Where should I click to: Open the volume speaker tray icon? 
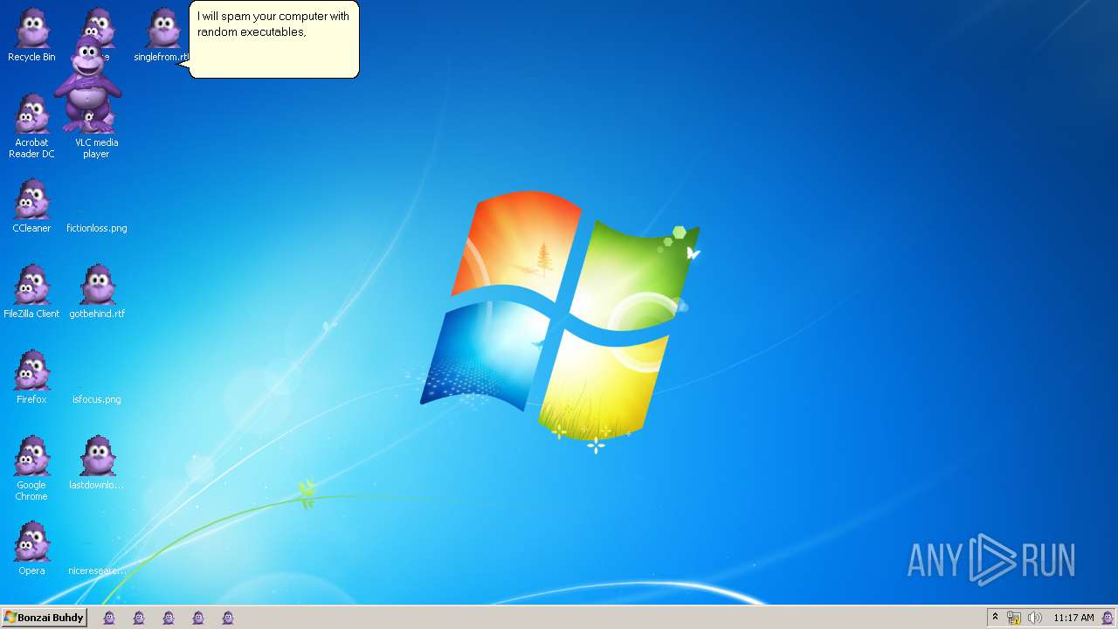pos(1035,618)
